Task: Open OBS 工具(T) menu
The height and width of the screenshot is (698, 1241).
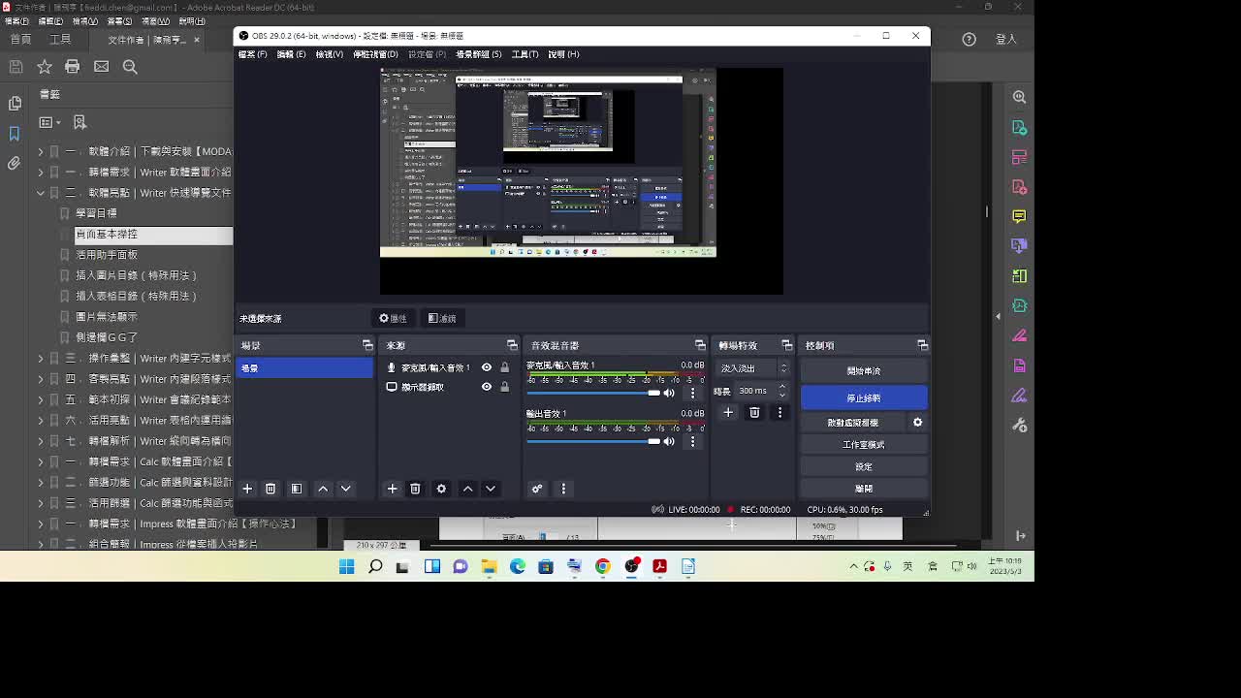Action: (x=525, y=54)
